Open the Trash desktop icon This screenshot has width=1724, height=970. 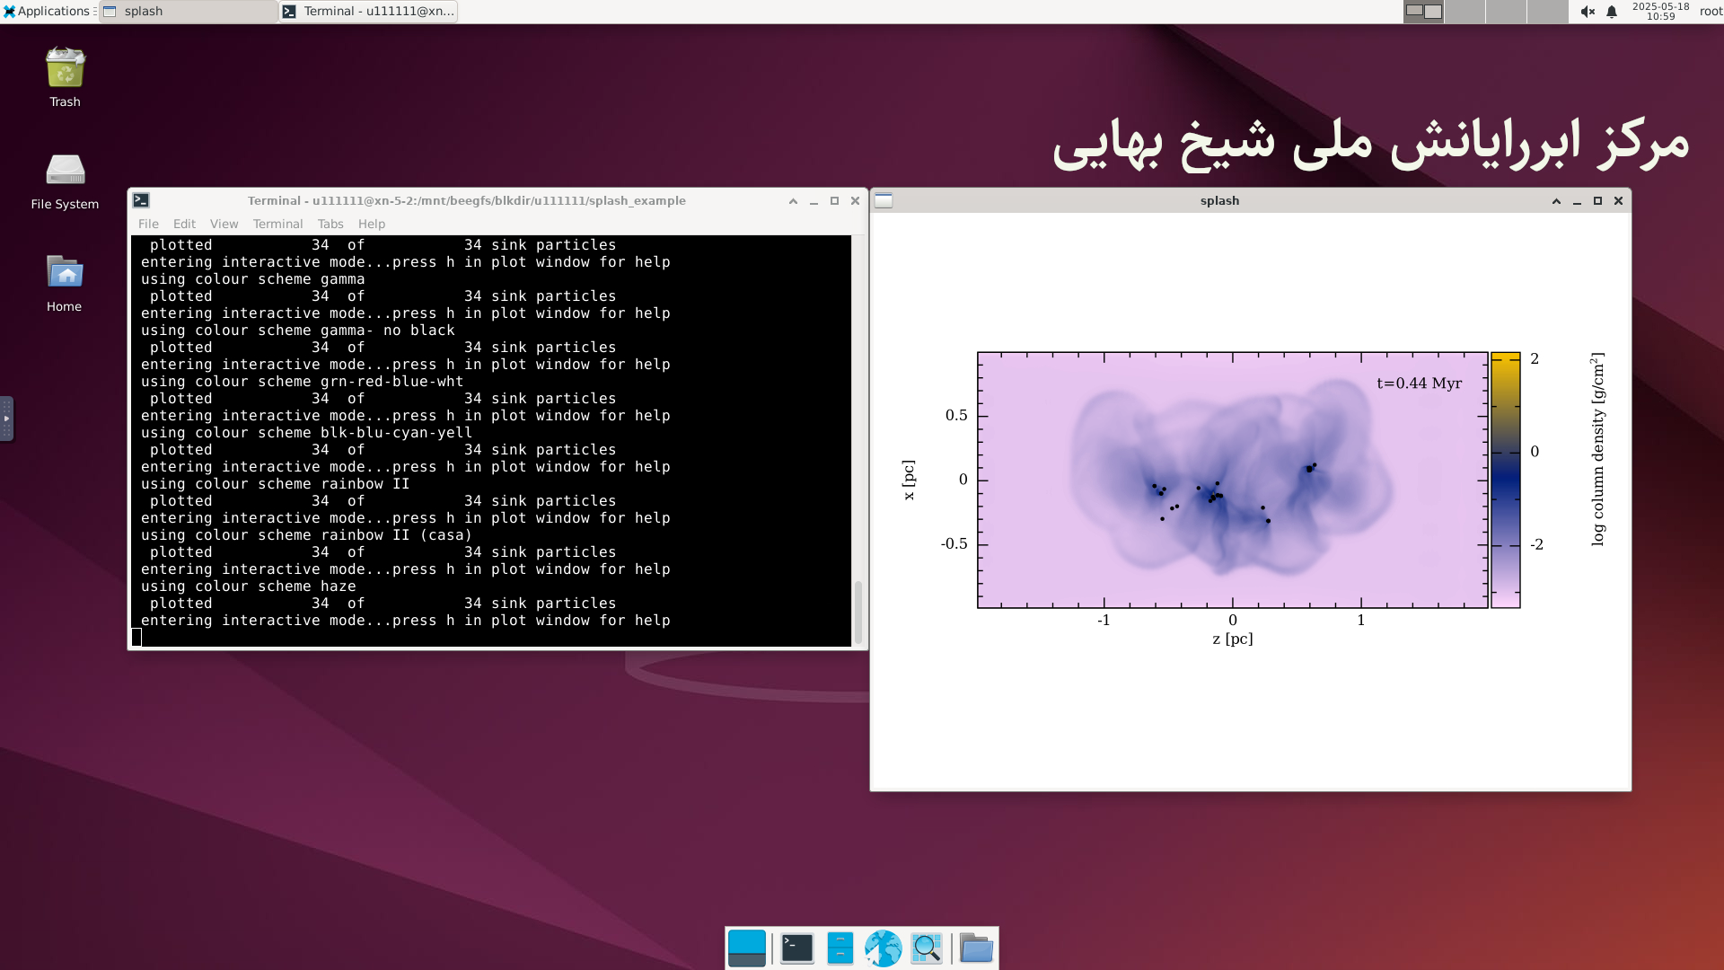[65, 77]
